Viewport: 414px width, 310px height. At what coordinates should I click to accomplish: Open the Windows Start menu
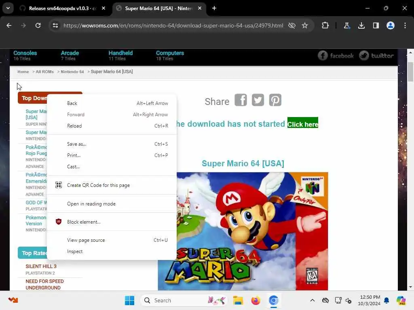click(129, 300)
